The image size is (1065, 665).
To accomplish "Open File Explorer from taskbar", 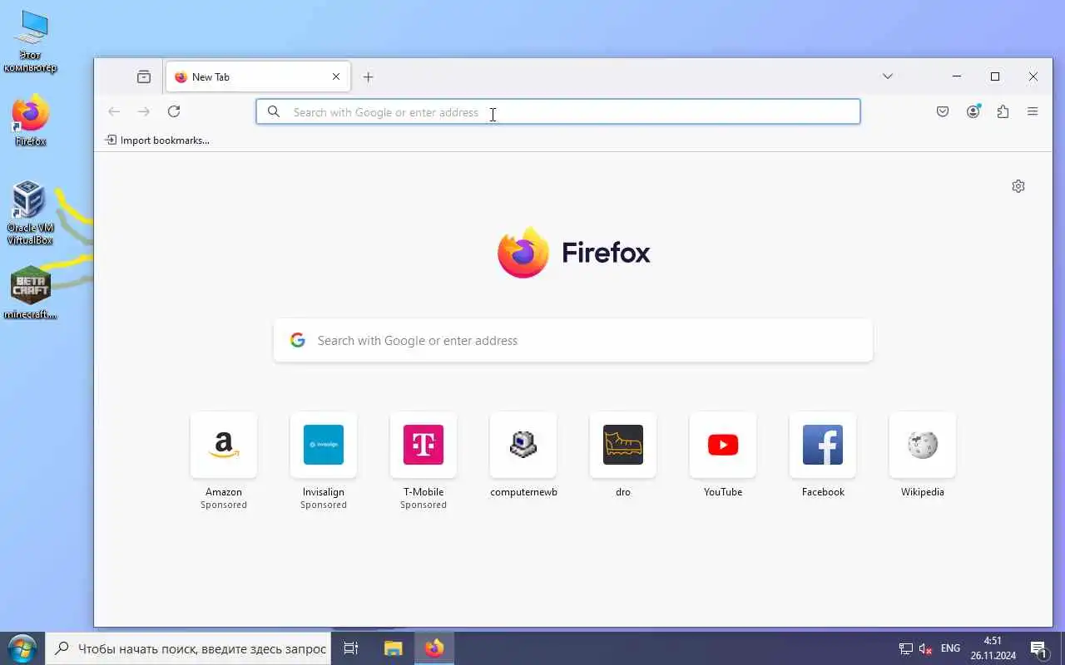I will pyautogui.click(x=393, y=648).
